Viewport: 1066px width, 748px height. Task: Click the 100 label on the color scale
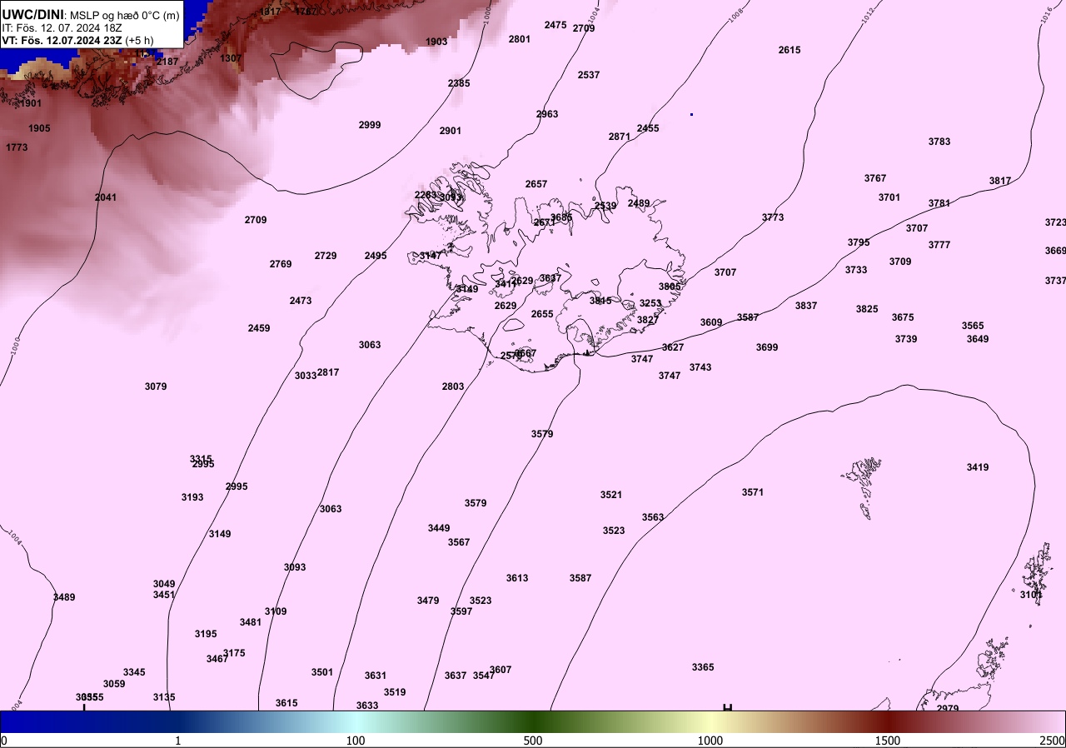(x=356, y=741)
